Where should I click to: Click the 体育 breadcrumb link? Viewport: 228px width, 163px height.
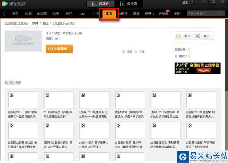[35, 24]
